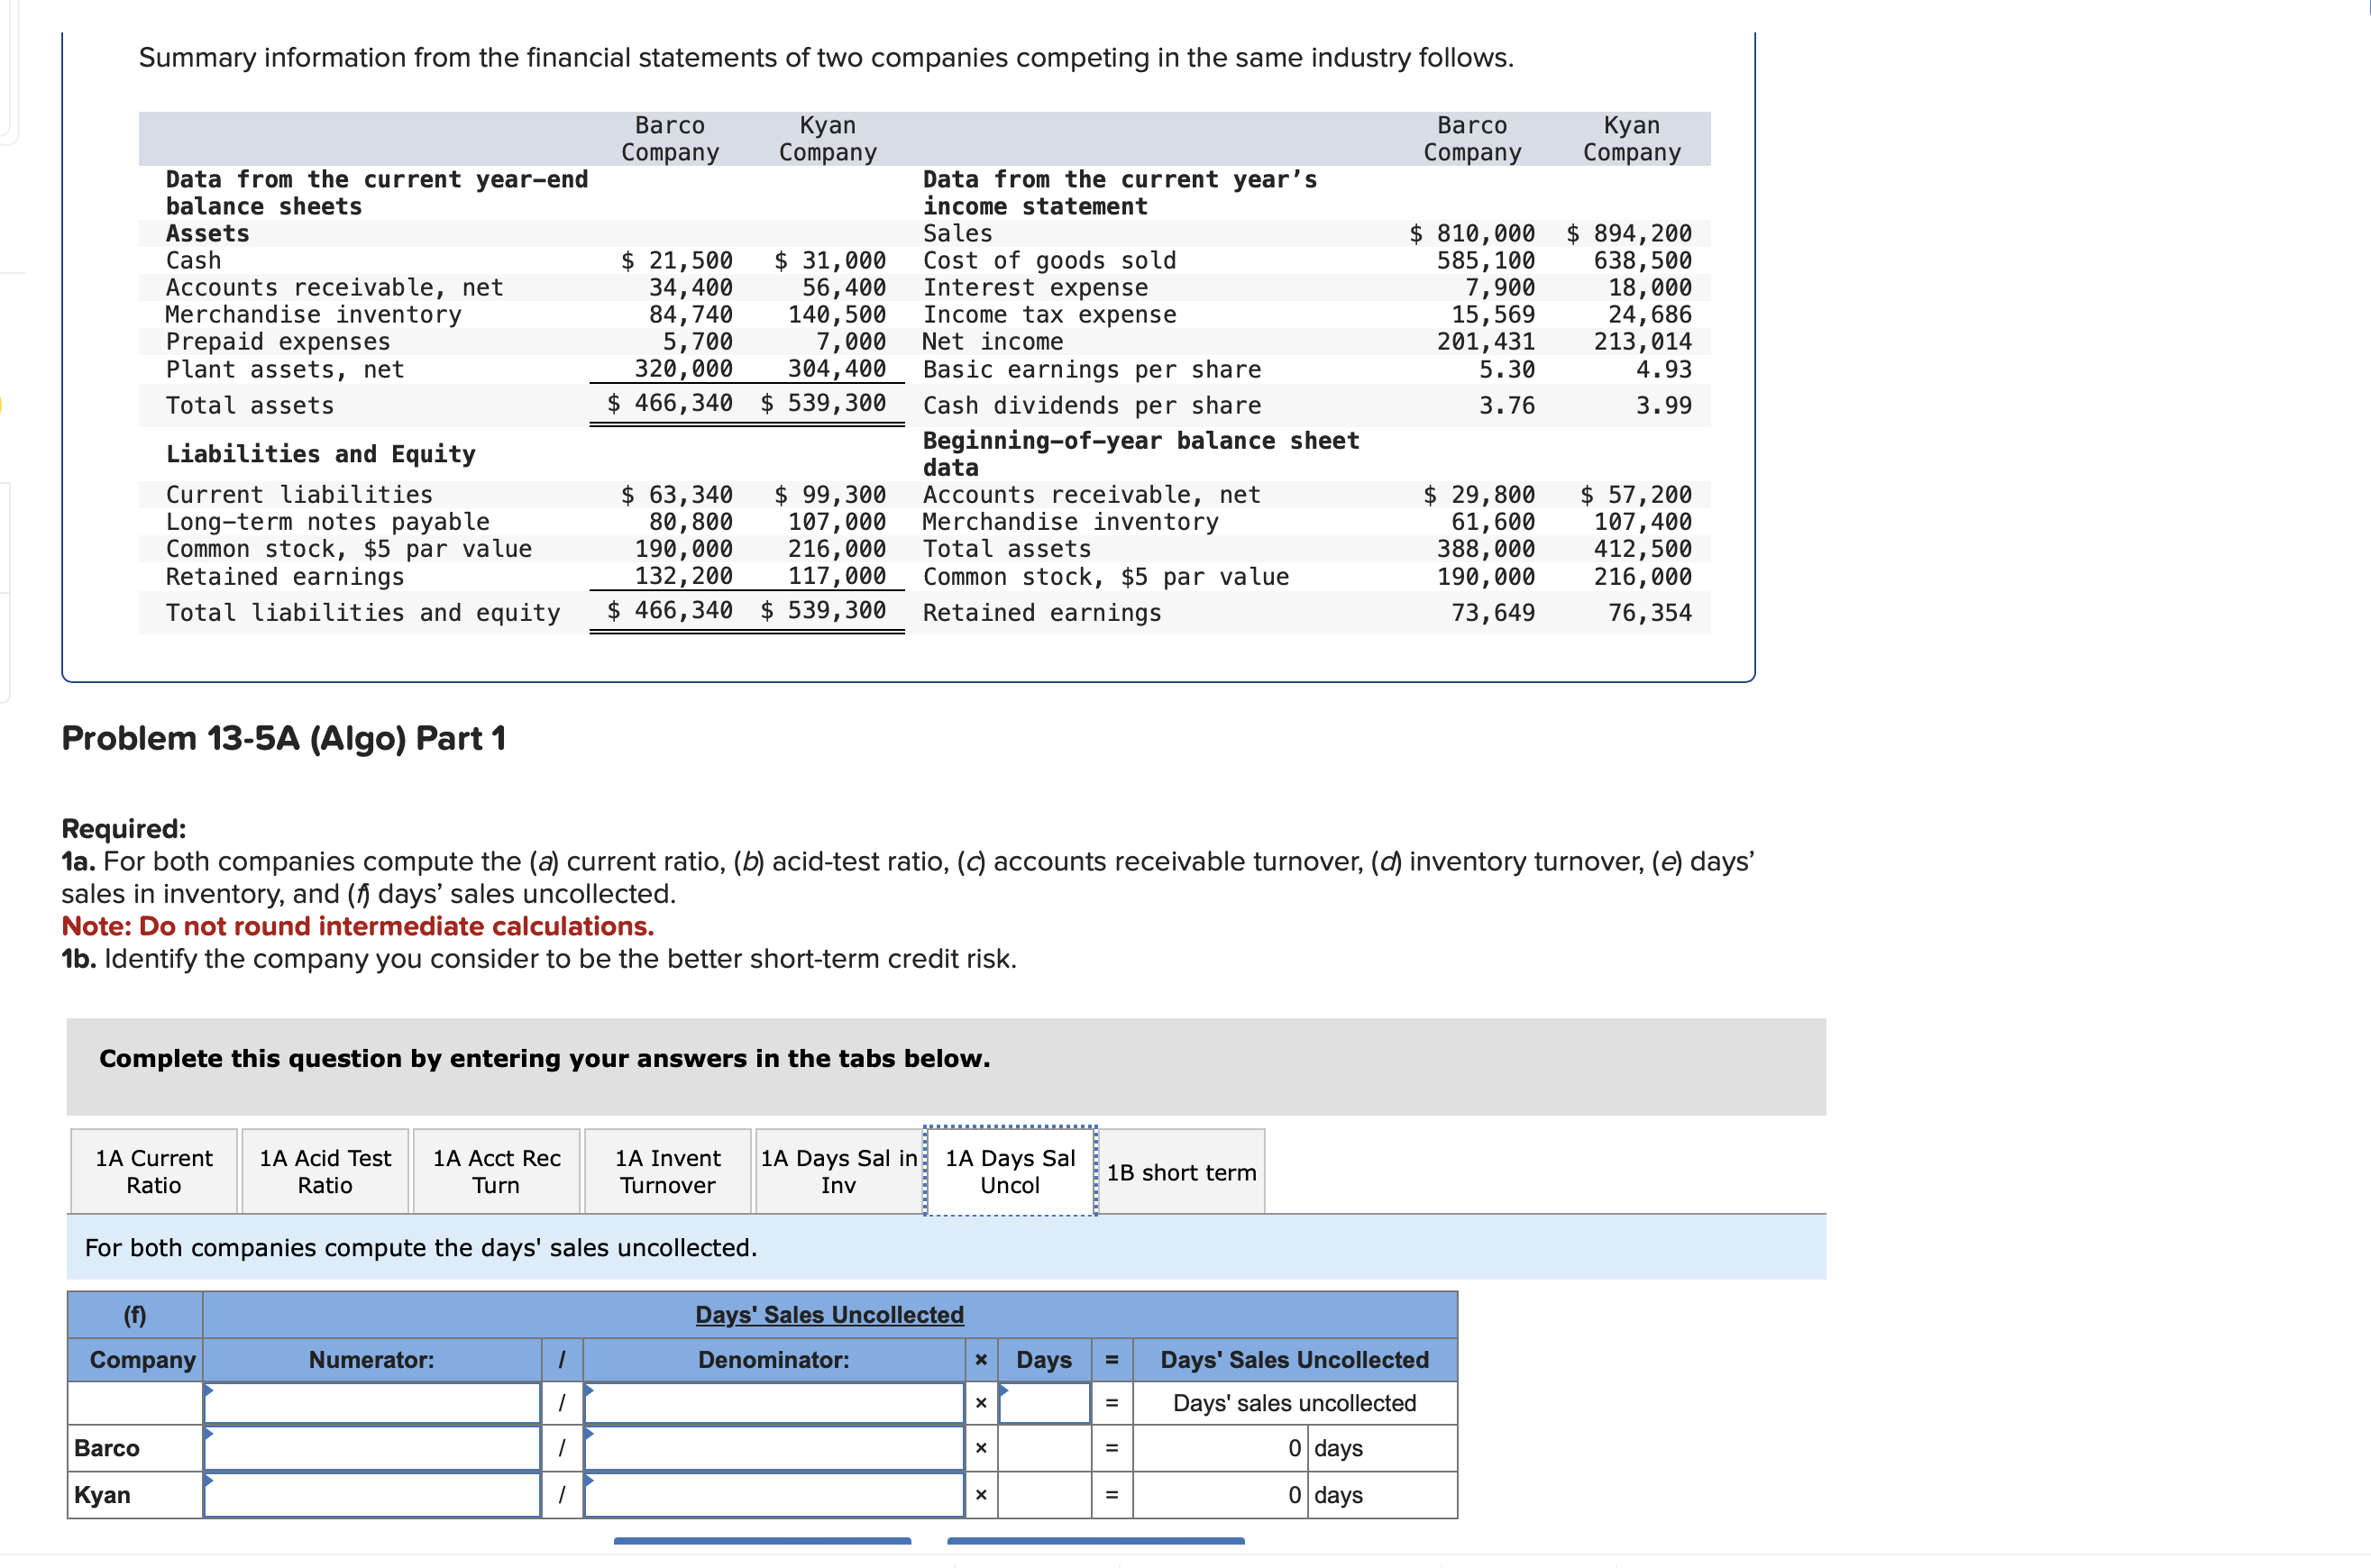Image resolution: width=2371 pixels, height=1568 pixels.
Task: Open the formula row Denominator dropdown cell
Action: pos(774,1403)
